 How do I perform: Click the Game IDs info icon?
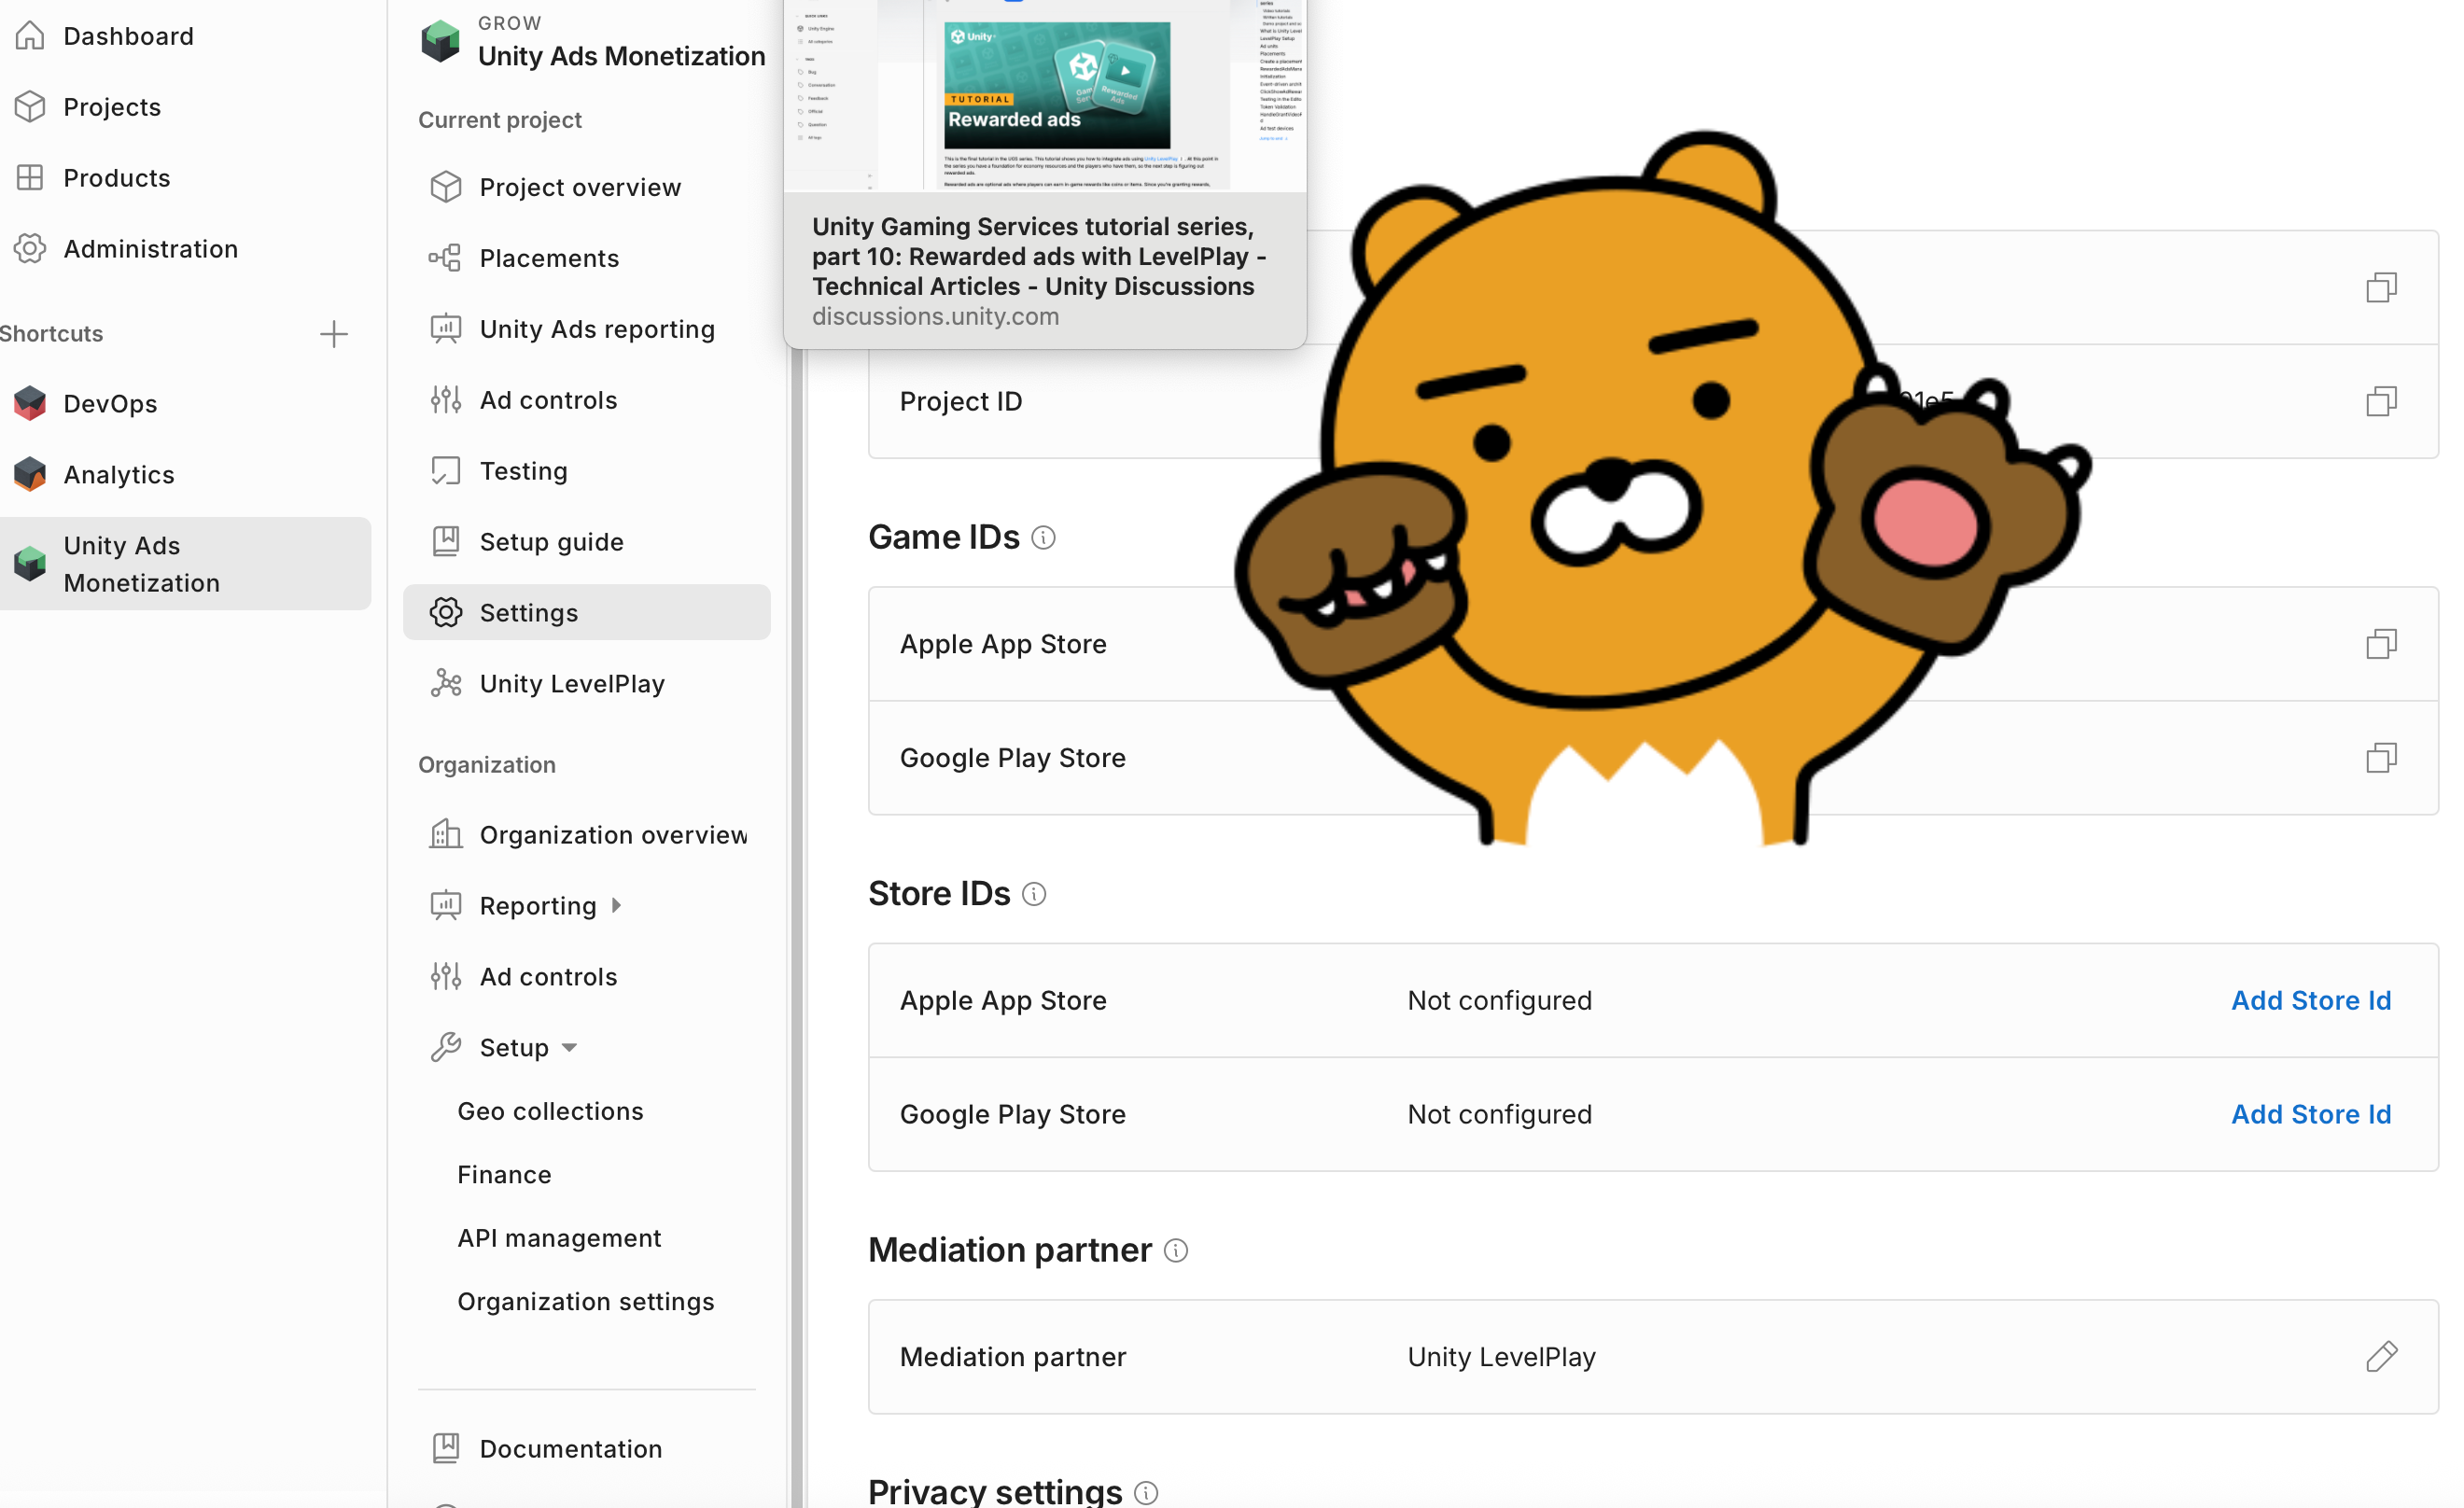[1043, 538]
